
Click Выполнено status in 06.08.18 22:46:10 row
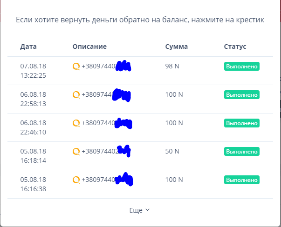pyautogui.click(x=242, y=123)
